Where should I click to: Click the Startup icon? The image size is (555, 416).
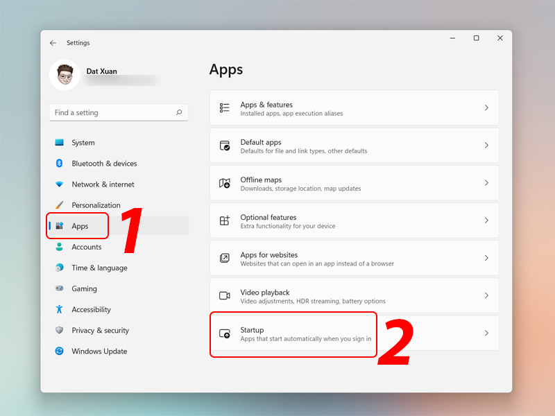[x=224, y=333]
